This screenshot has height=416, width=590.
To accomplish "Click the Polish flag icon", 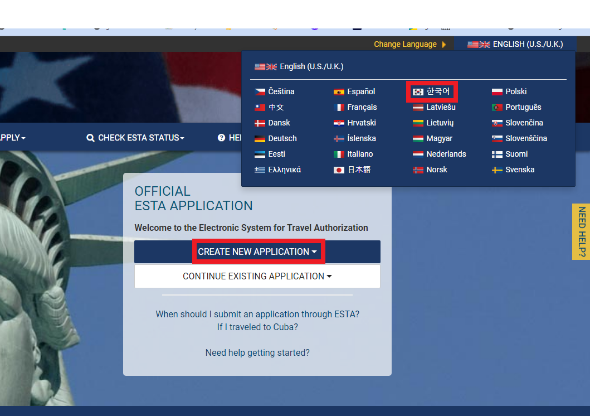I will click(x=497, y=91).
